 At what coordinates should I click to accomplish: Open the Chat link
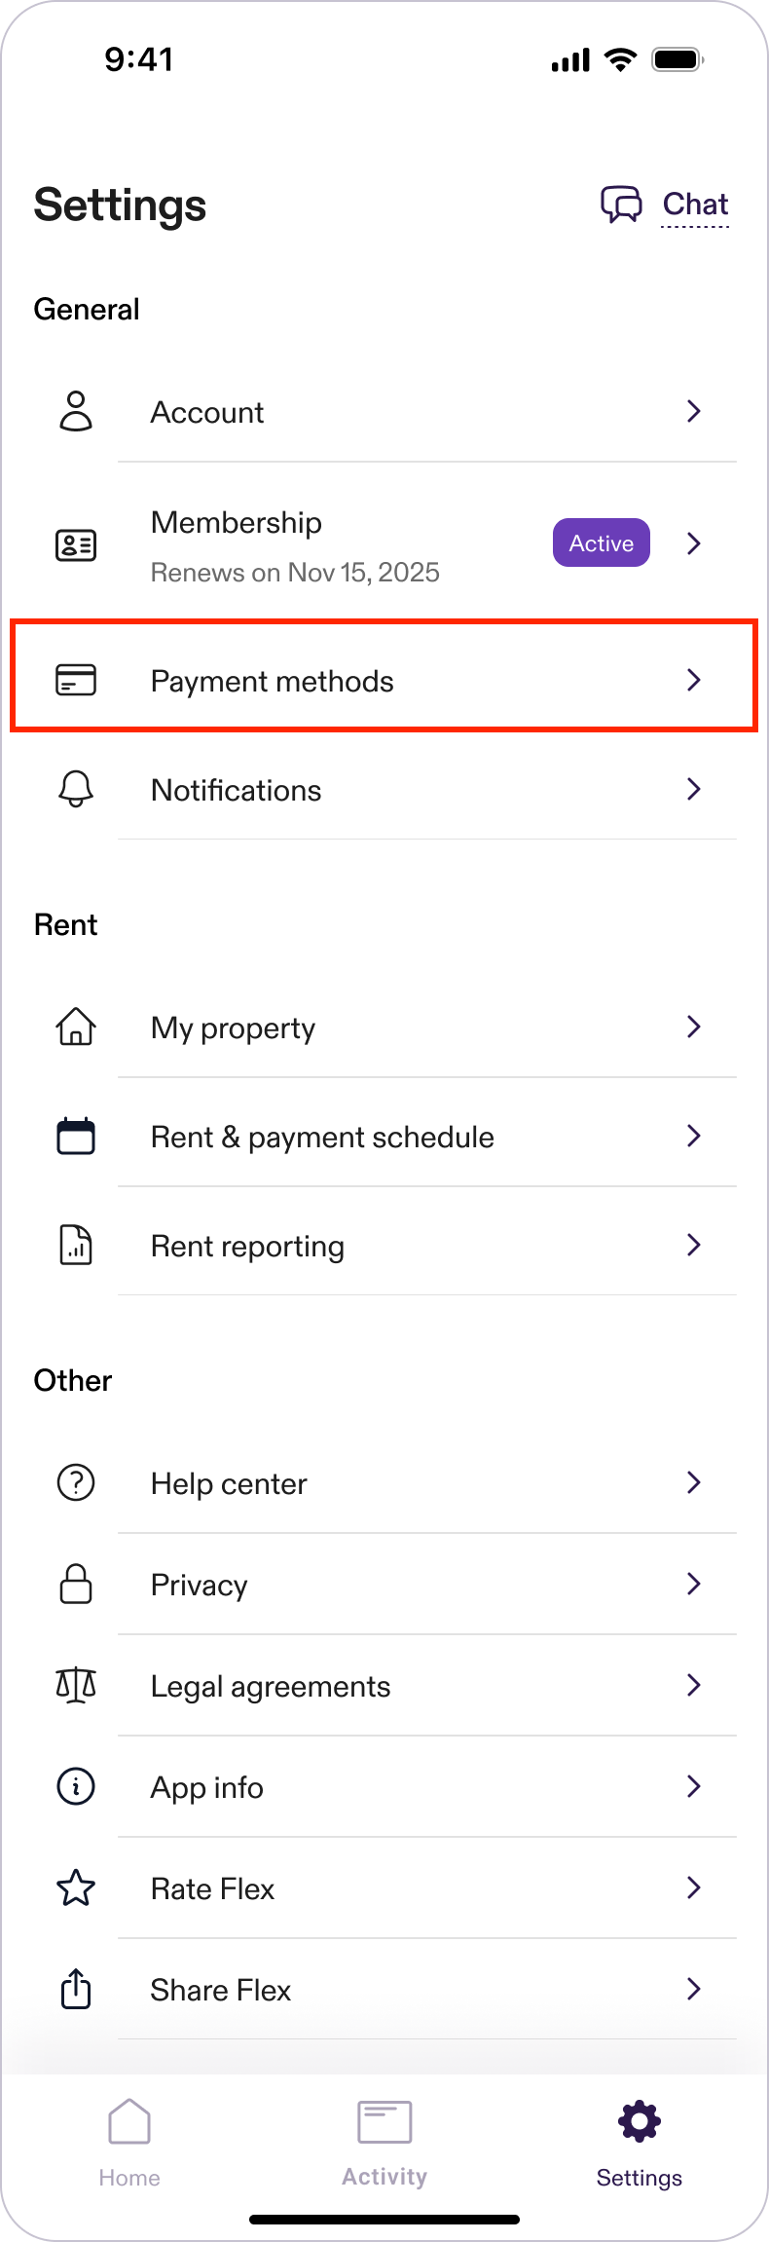pyautogui.click(x=695, y=205)
